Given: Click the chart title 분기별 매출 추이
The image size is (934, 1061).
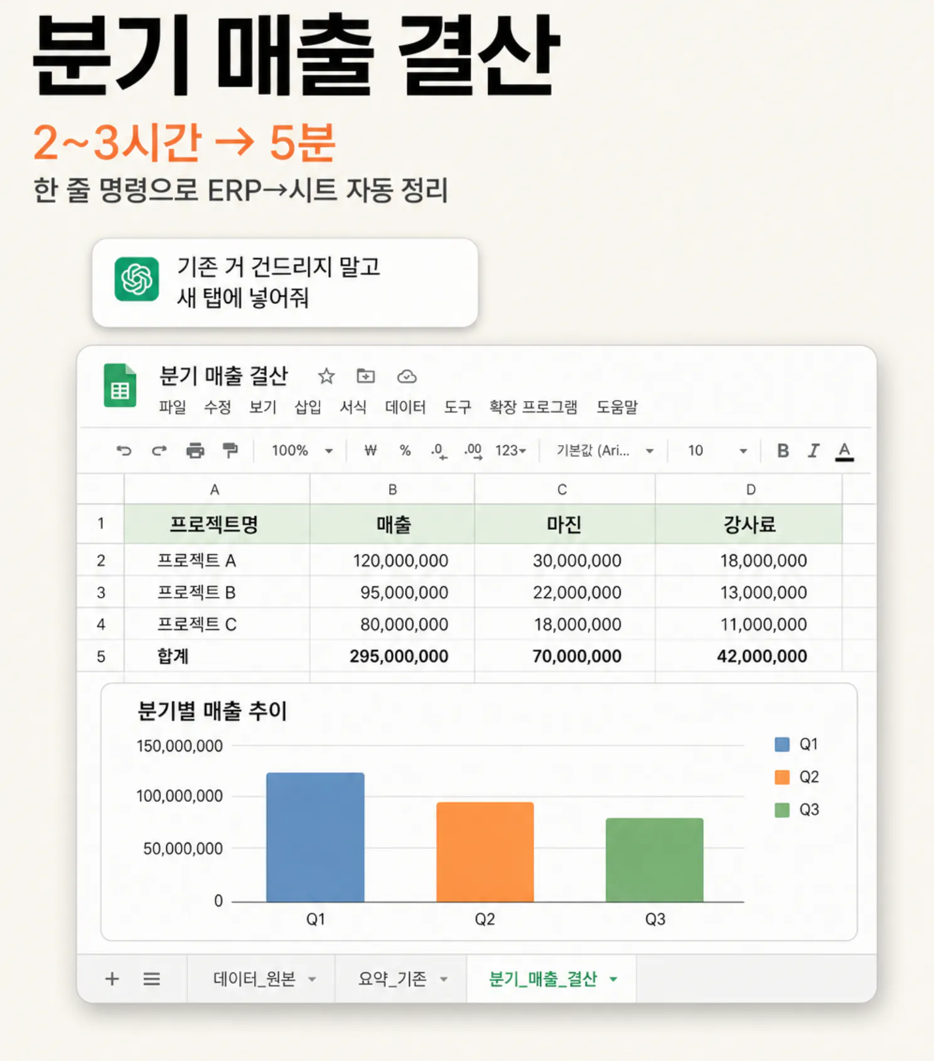Looking at the screenshot, I should 212,711.
